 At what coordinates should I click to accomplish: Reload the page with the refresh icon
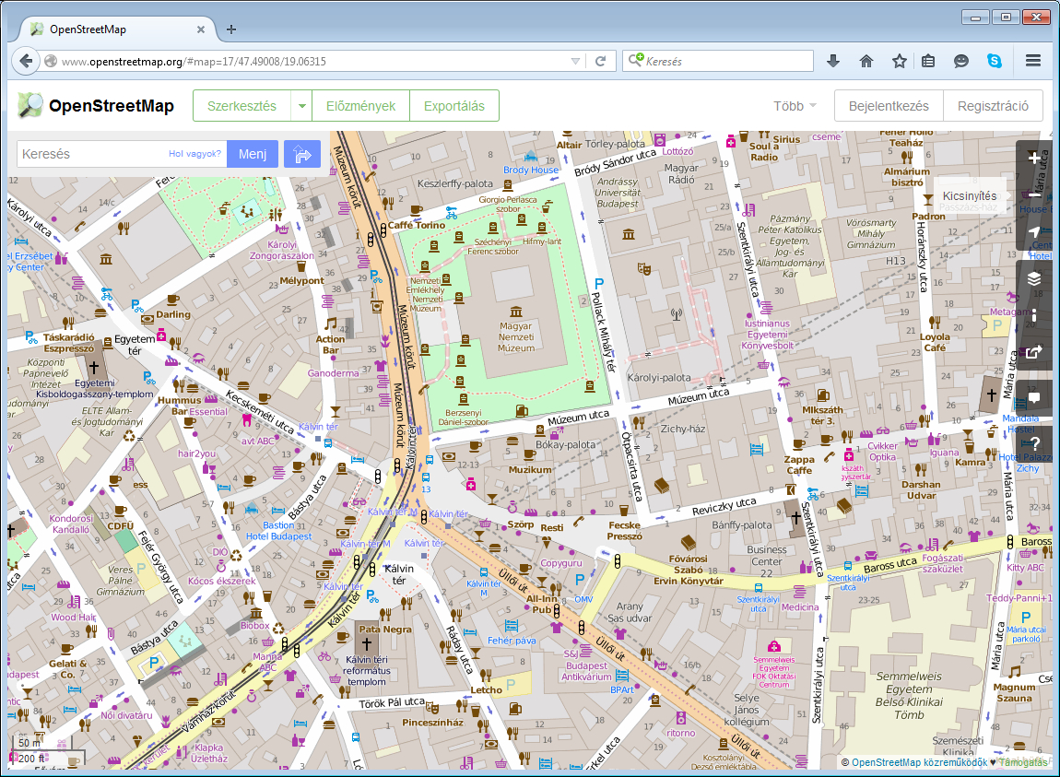(x=600, y=61)
